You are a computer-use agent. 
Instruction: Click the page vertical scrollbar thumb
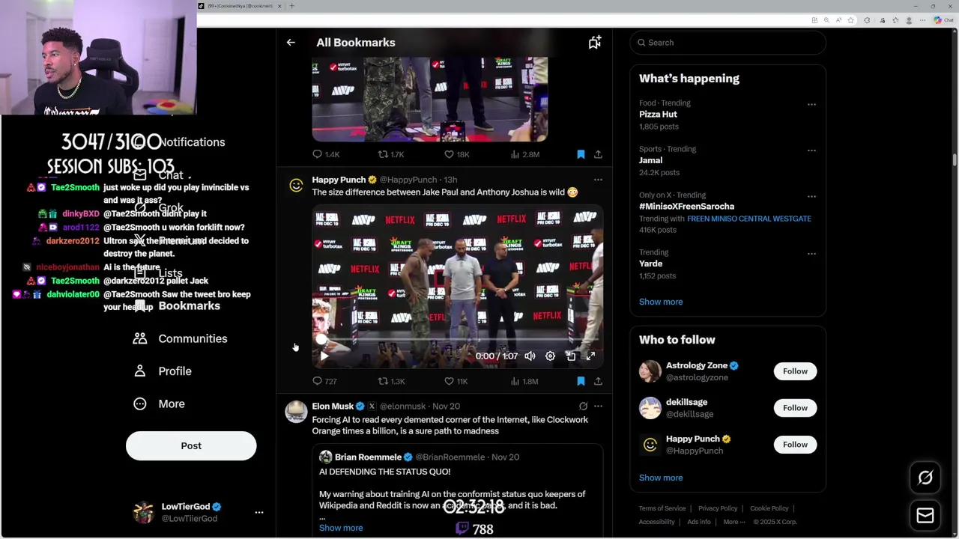click(955, 160)
